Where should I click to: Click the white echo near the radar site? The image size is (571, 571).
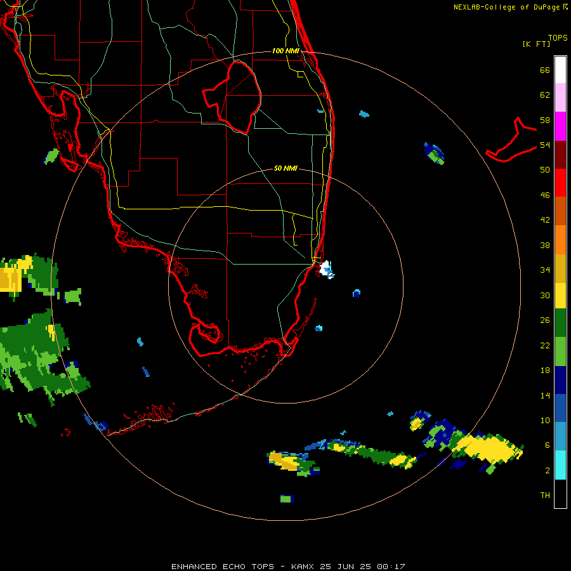[x=325, y=269]
